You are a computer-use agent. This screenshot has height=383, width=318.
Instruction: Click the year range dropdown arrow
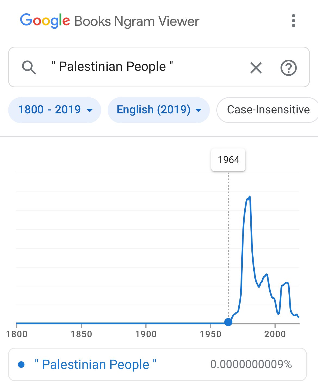click(x=89, y=110)
